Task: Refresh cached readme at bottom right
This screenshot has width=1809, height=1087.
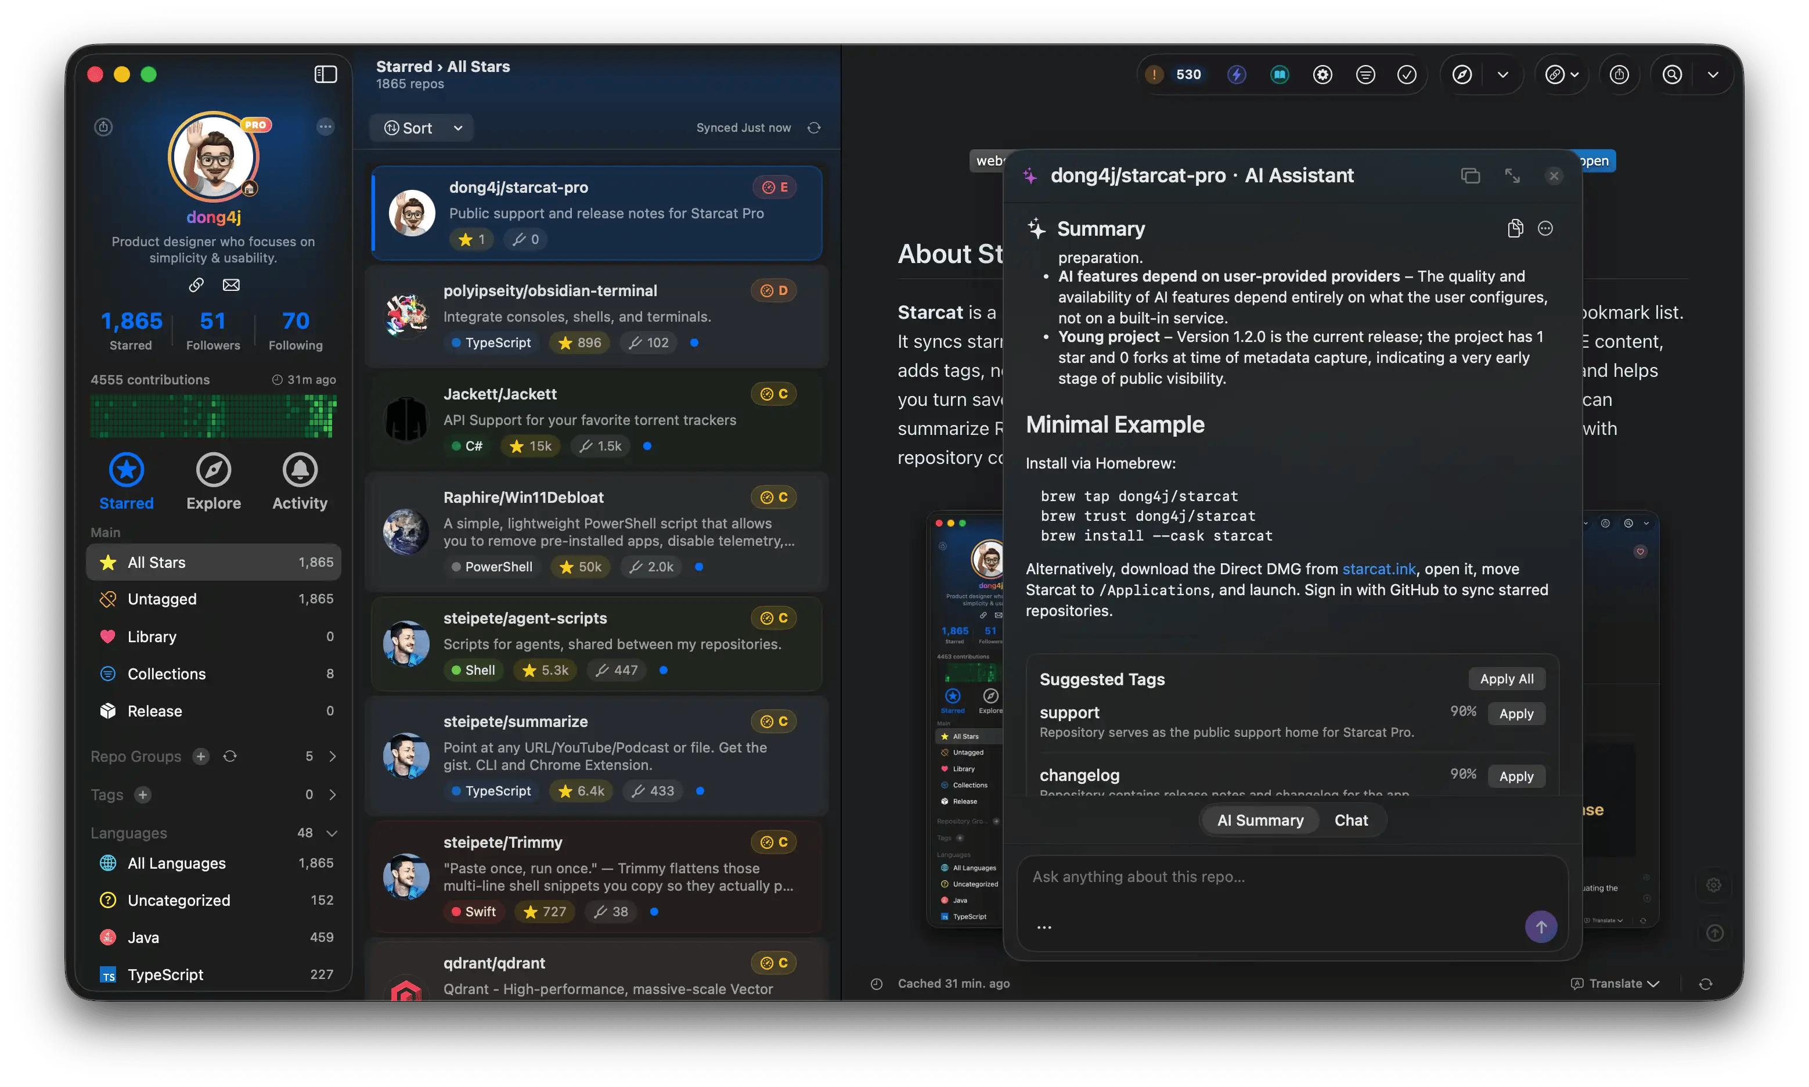Action: (x=1705, y=984)
